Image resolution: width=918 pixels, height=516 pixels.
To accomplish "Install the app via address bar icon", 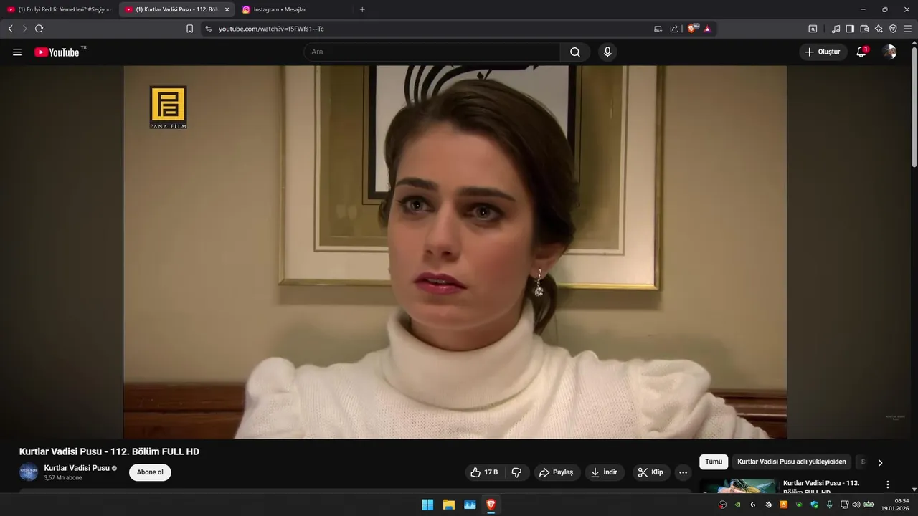I will tap(658, 29).
